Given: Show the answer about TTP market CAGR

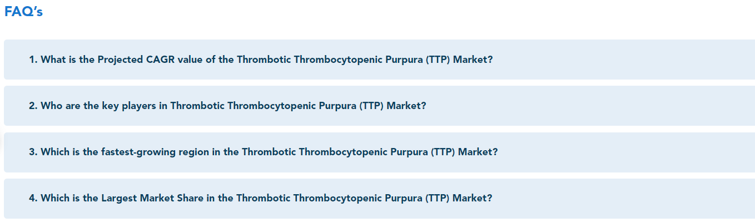Looking at the screenshot, I should pos(379,60).
